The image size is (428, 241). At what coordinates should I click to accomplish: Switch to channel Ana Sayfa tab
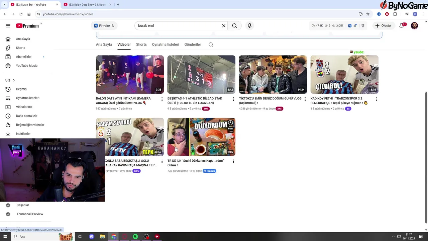pyautogui.click(x=104, y=45)
